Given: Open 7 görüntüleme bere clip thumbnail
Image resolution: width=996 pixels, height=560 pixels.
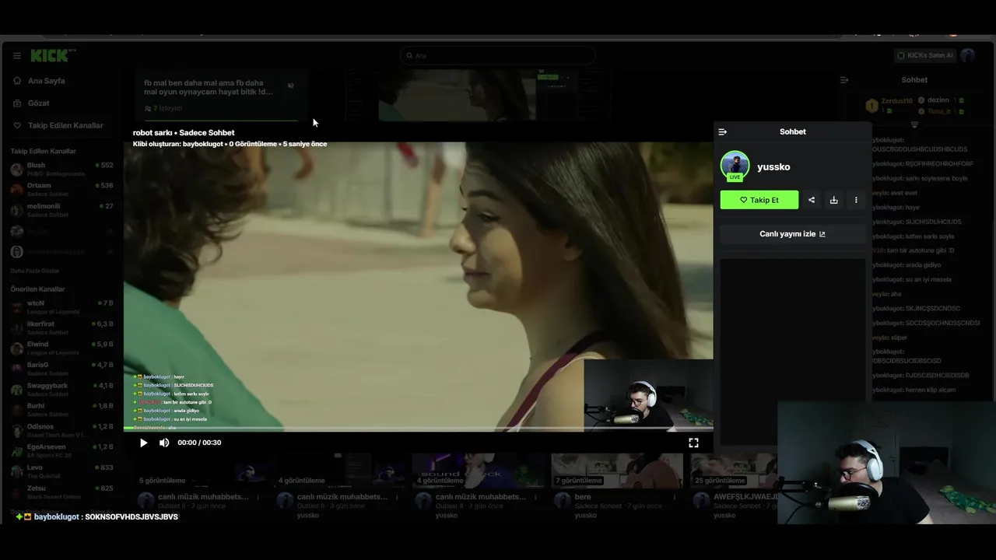Looking at the screenshot, I should (617, 471).
